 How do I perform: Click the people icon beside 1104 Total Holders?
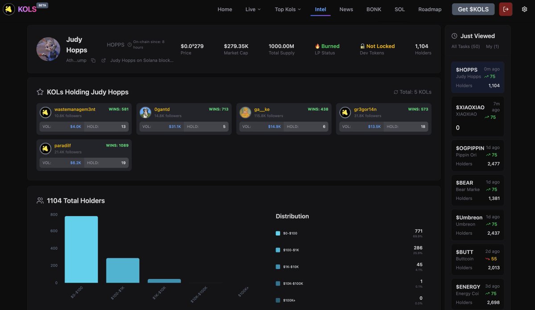pos(40,201)
